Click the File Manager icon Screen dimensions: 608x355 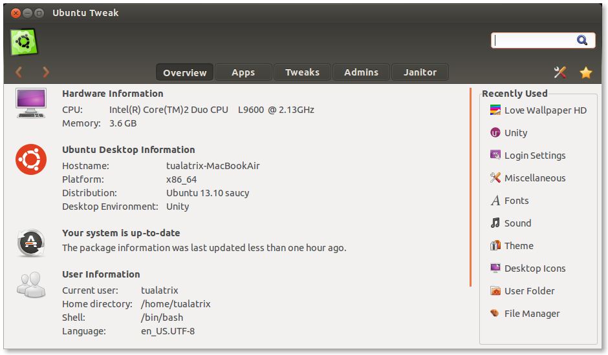pos(494,313)
